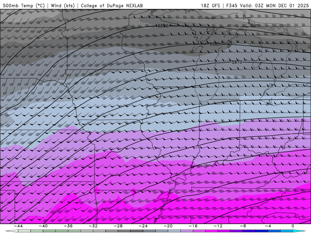The height and width of the screenshot is (233, 311).
Task: Click the -8 color scale label
Action: 243,226
